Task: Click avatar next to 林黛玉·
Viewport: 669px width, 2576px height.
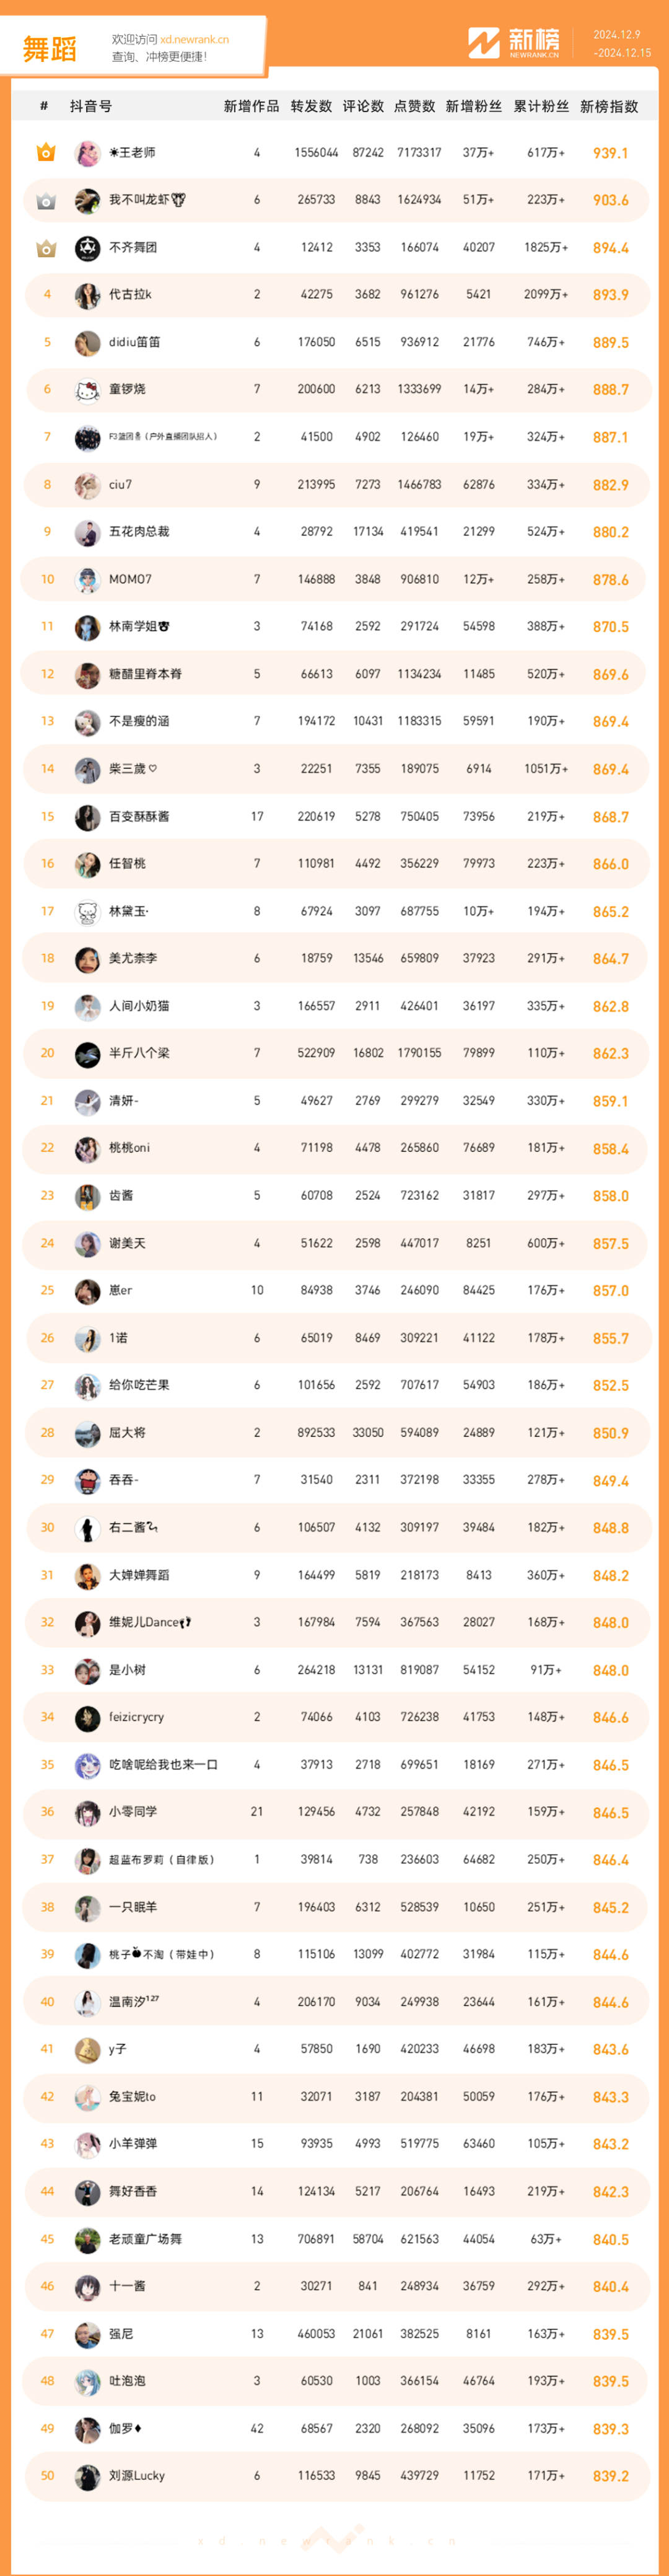Action: (88, 912)
